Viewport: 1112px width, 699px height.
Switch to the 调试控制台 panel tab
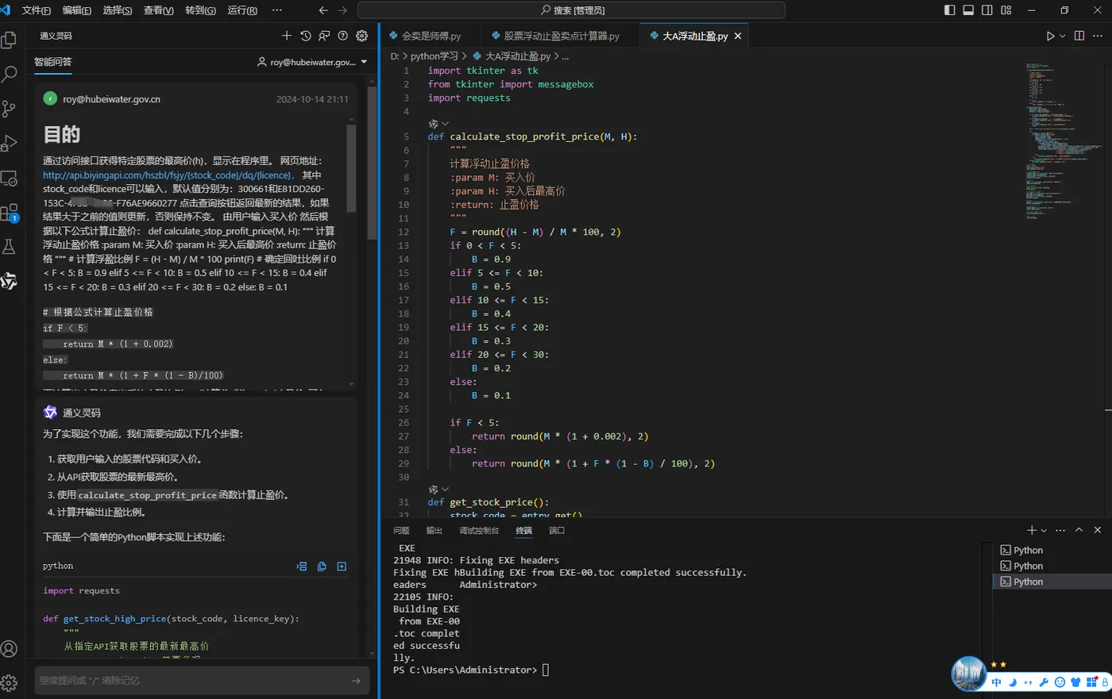(479, 530)
